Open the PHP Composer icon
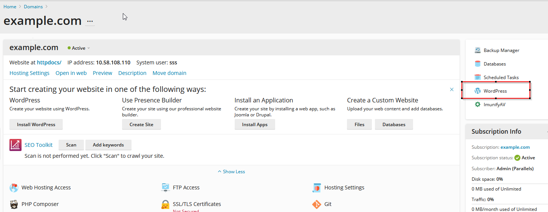The width and height of the screenshot is (548, 212). point(14,204)
